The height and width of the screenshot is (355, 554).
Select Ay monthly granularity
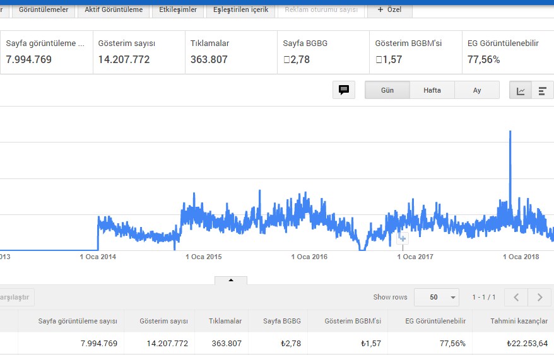coord(477,90)
